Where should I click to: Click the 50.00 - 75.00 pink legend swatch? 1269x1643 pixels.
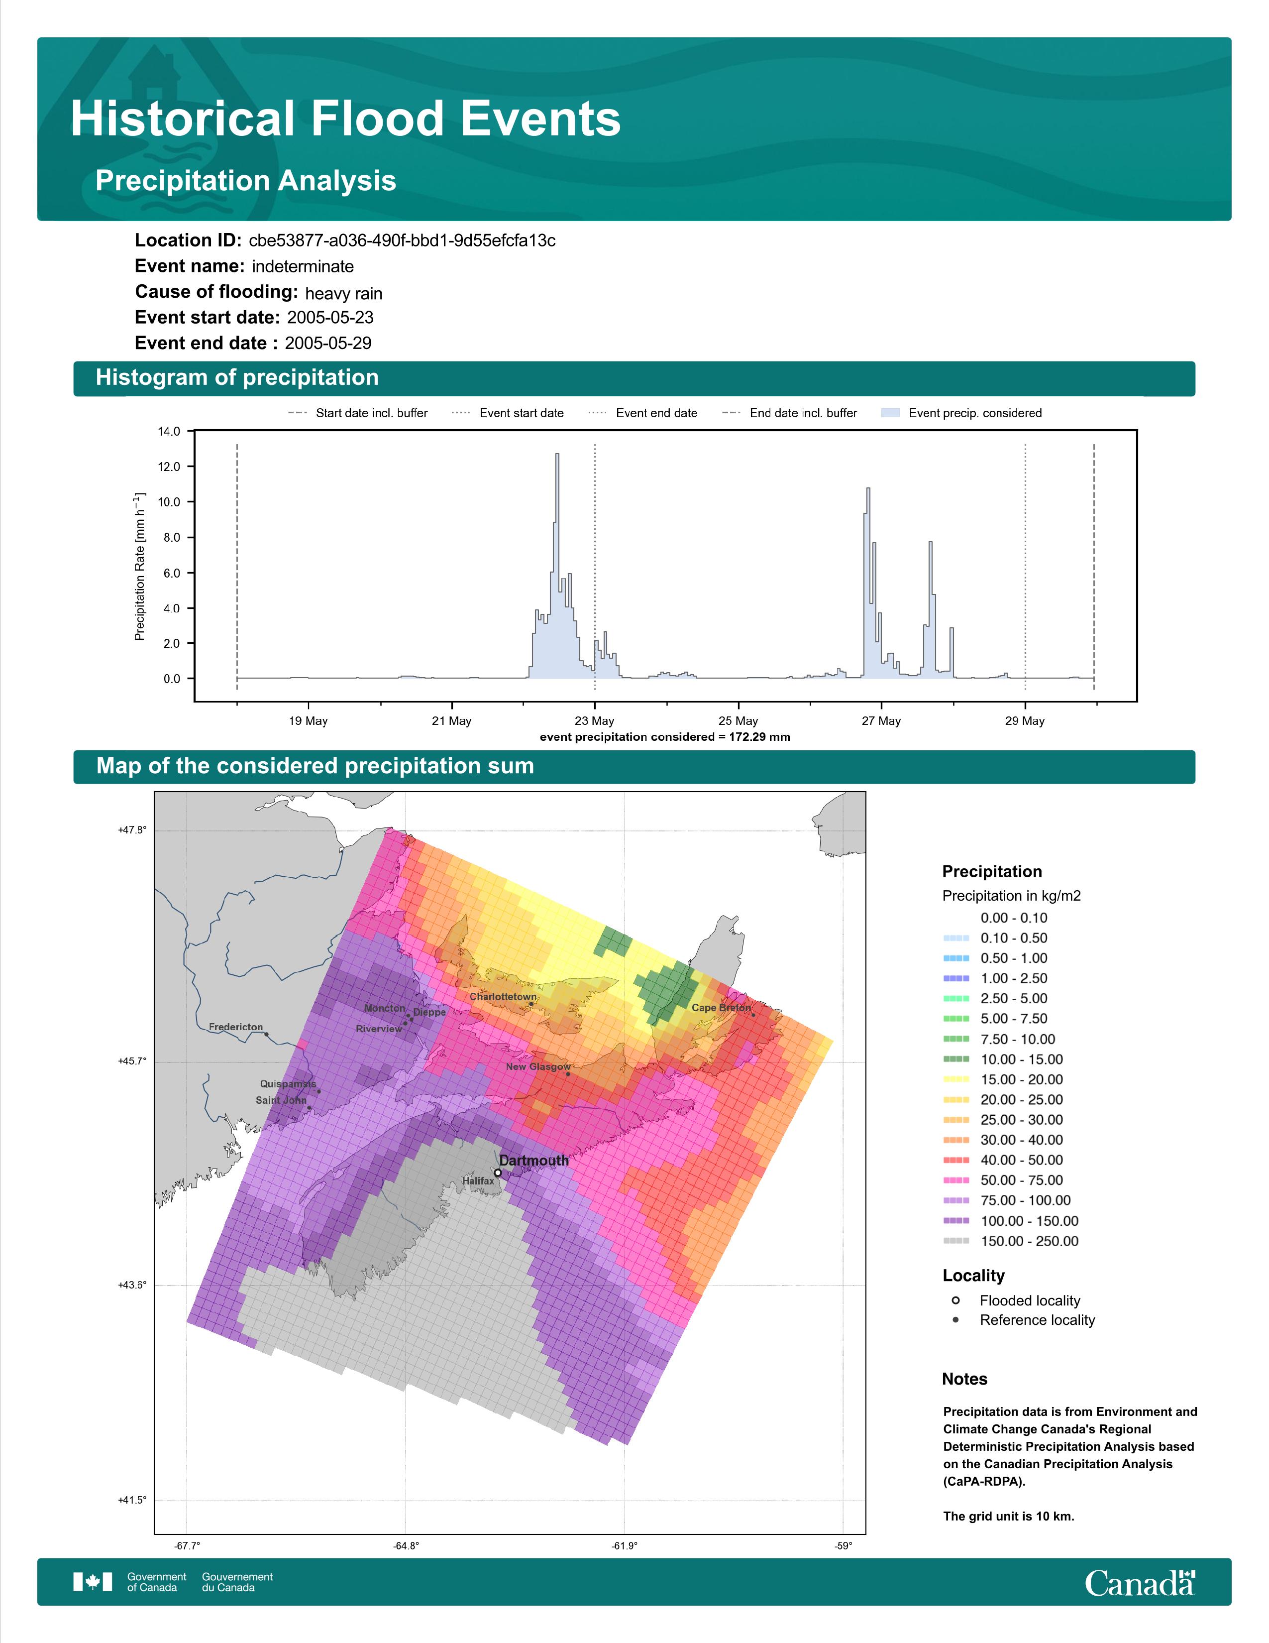956,1180
